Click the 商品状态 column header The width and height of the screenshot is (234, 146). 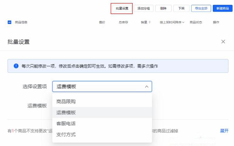coord(196,22)
